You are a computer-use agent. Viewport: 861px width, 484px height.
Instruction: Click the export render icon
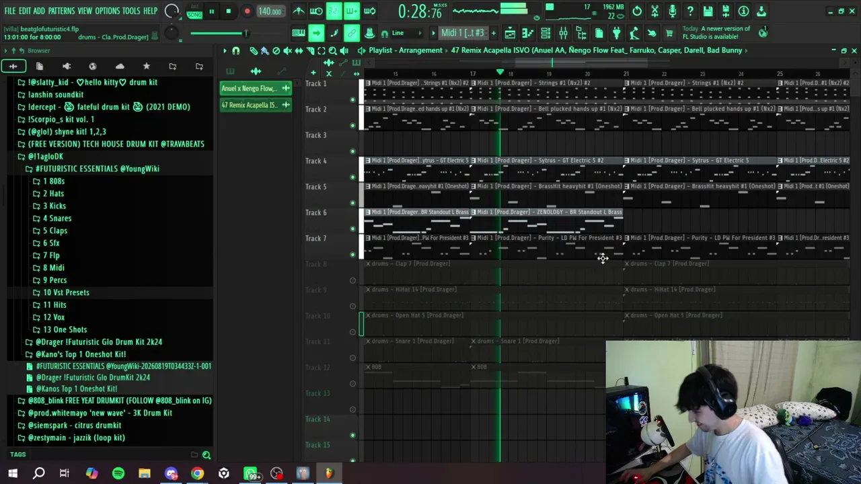point(725,11)
